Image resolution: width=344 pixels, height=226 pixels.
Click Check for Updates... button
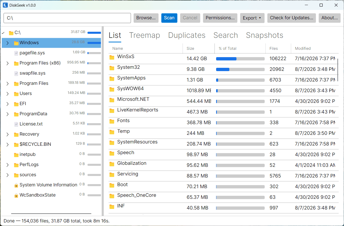click(292, 18)
